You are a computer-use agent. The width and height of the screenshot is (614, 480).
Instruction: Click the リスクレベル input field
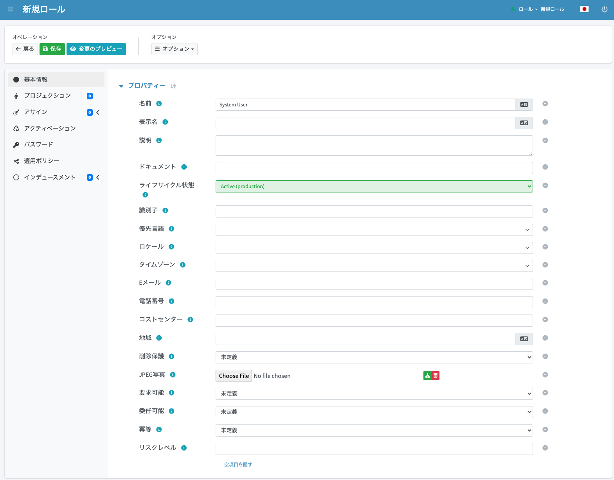click(x=374, y=449)
